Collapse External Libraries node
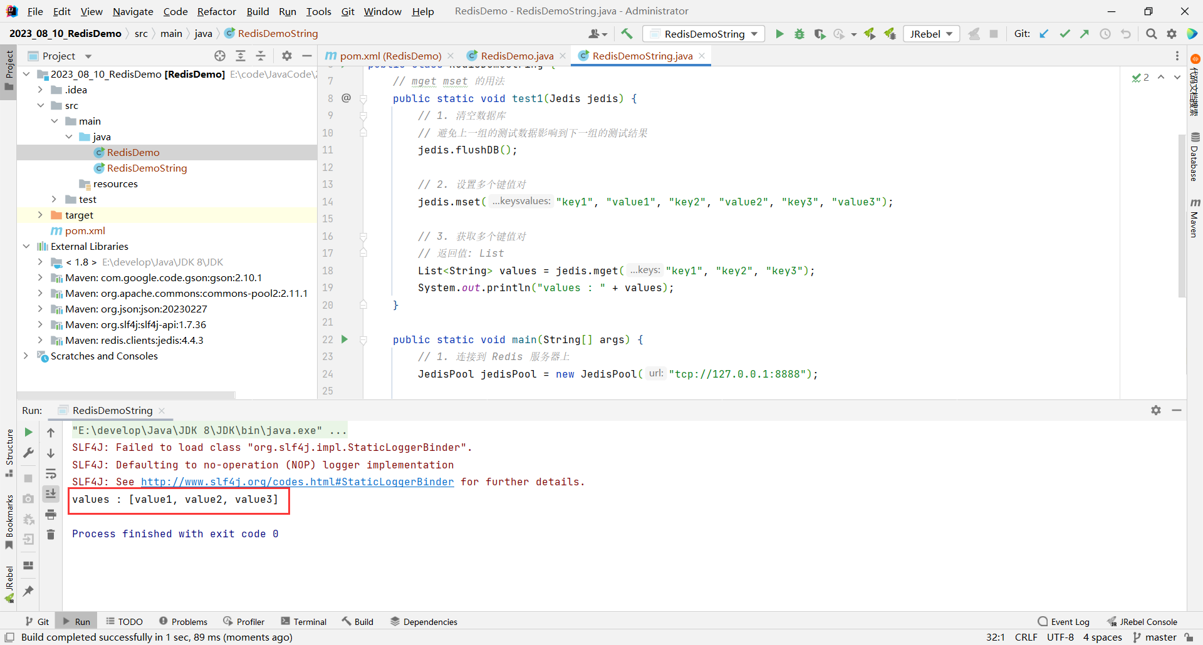 (x=26, y=246)
